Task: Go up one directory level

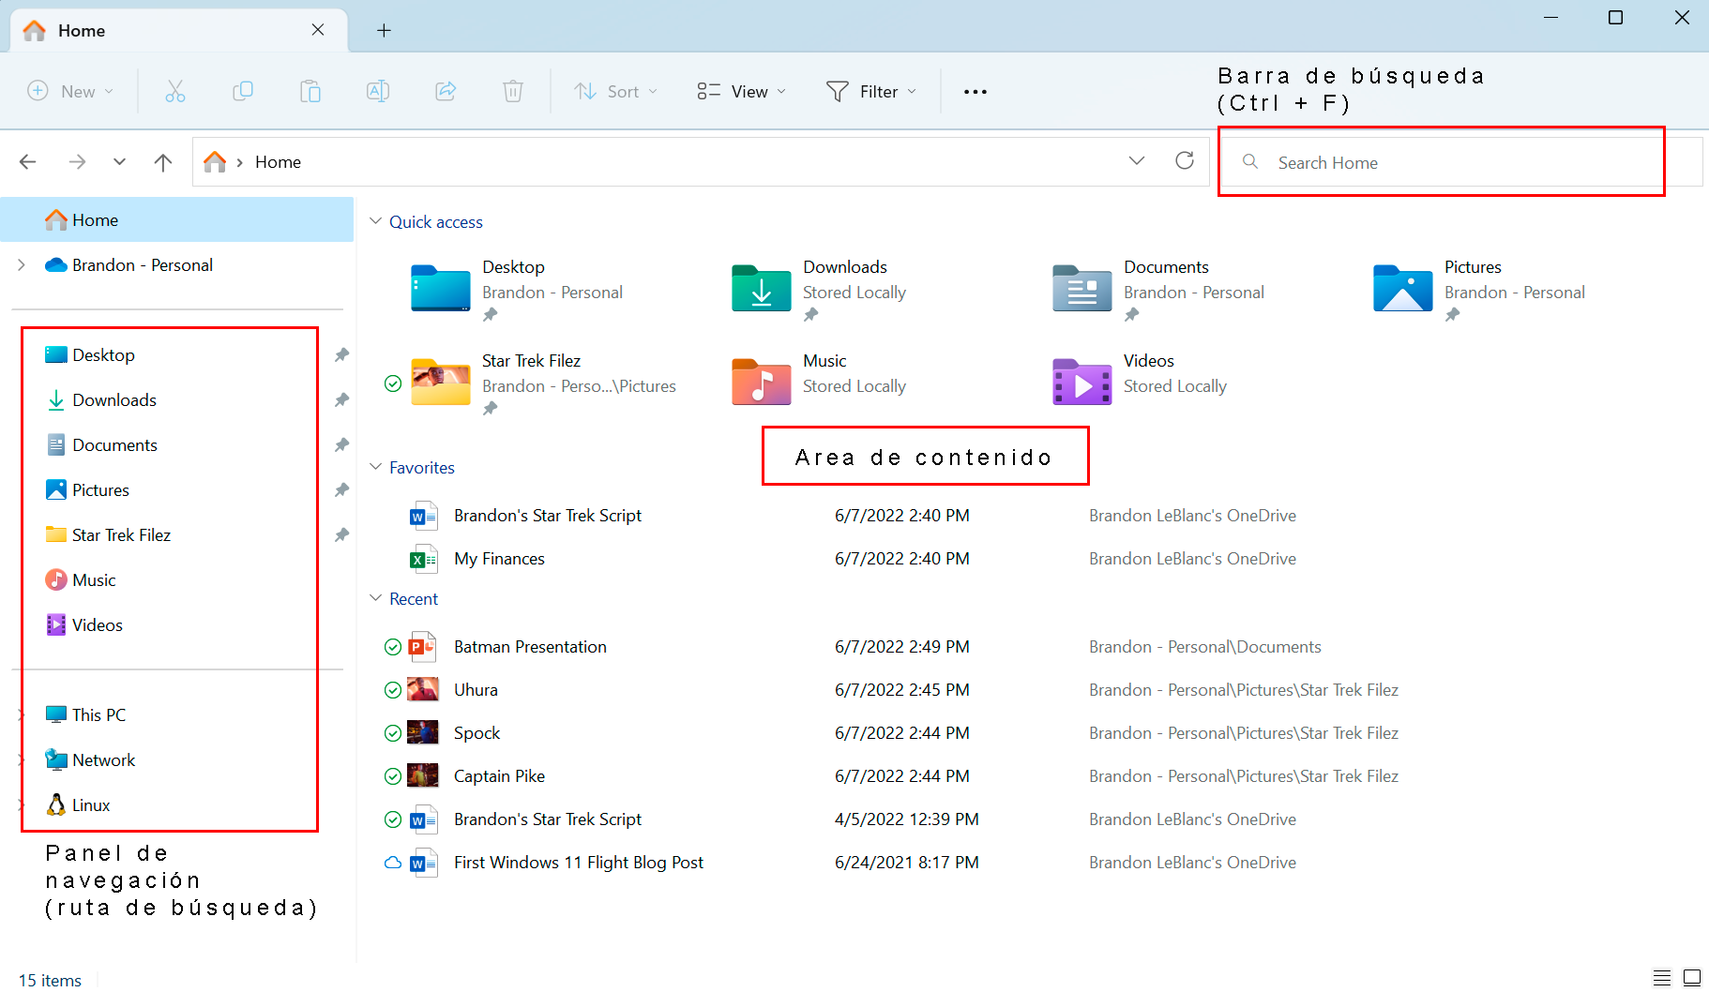Action: 163,162
